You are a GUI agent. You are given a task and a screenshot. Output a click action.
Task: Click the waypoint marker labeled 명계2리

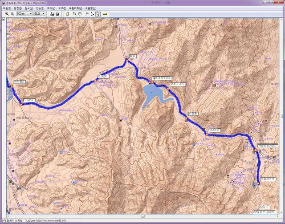[95, 81]
